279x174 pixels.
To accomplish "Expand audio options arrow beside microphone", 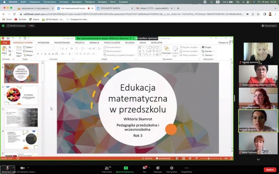I will tap(14, 167).
